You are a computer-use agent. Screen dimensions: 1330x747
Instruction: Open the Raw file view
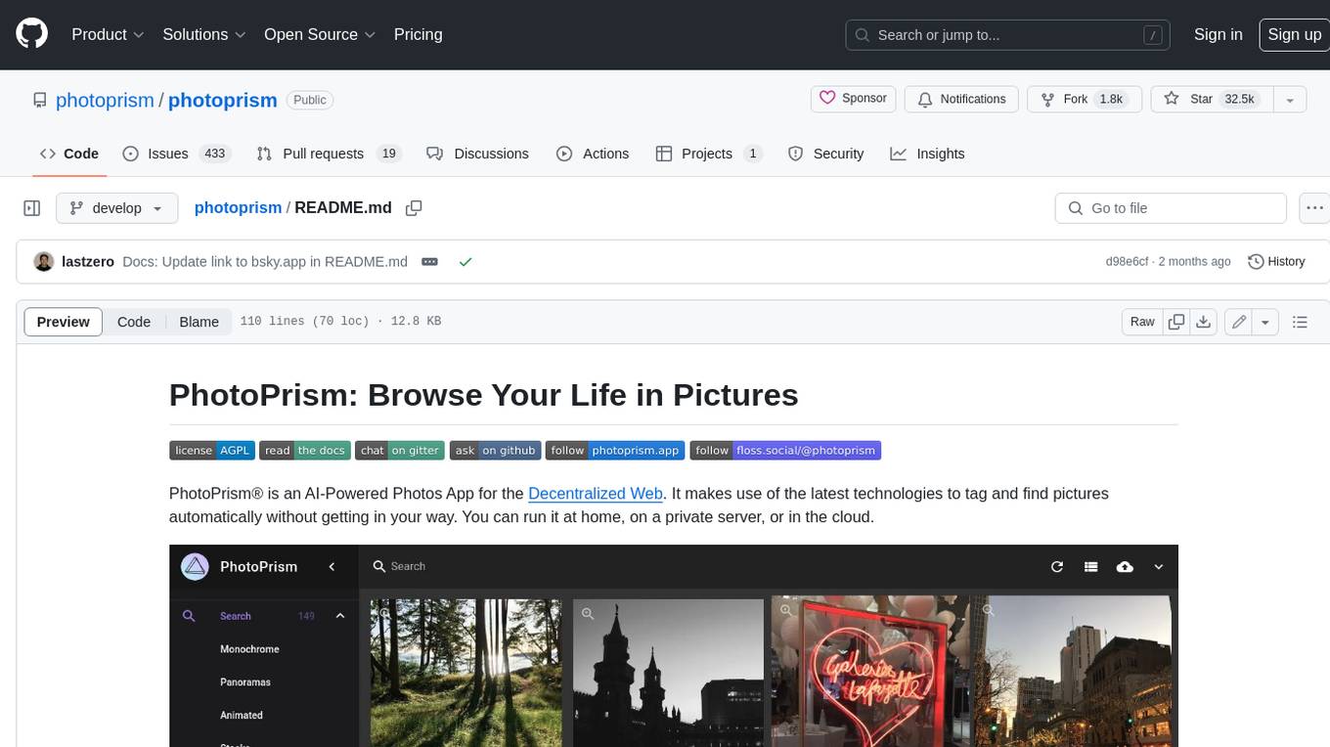click(1142, 322)
